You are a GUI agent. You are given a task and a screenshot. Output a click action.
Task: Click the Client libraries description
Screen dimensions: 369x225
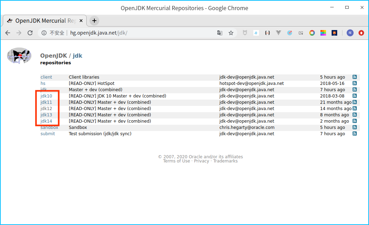pos(84,77)
